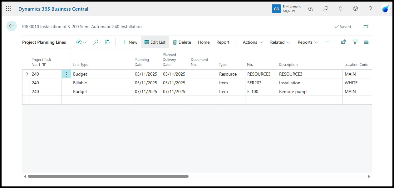Open the Report menu
The width and height of the screenshot is (394, 188).
pos(223,42)
